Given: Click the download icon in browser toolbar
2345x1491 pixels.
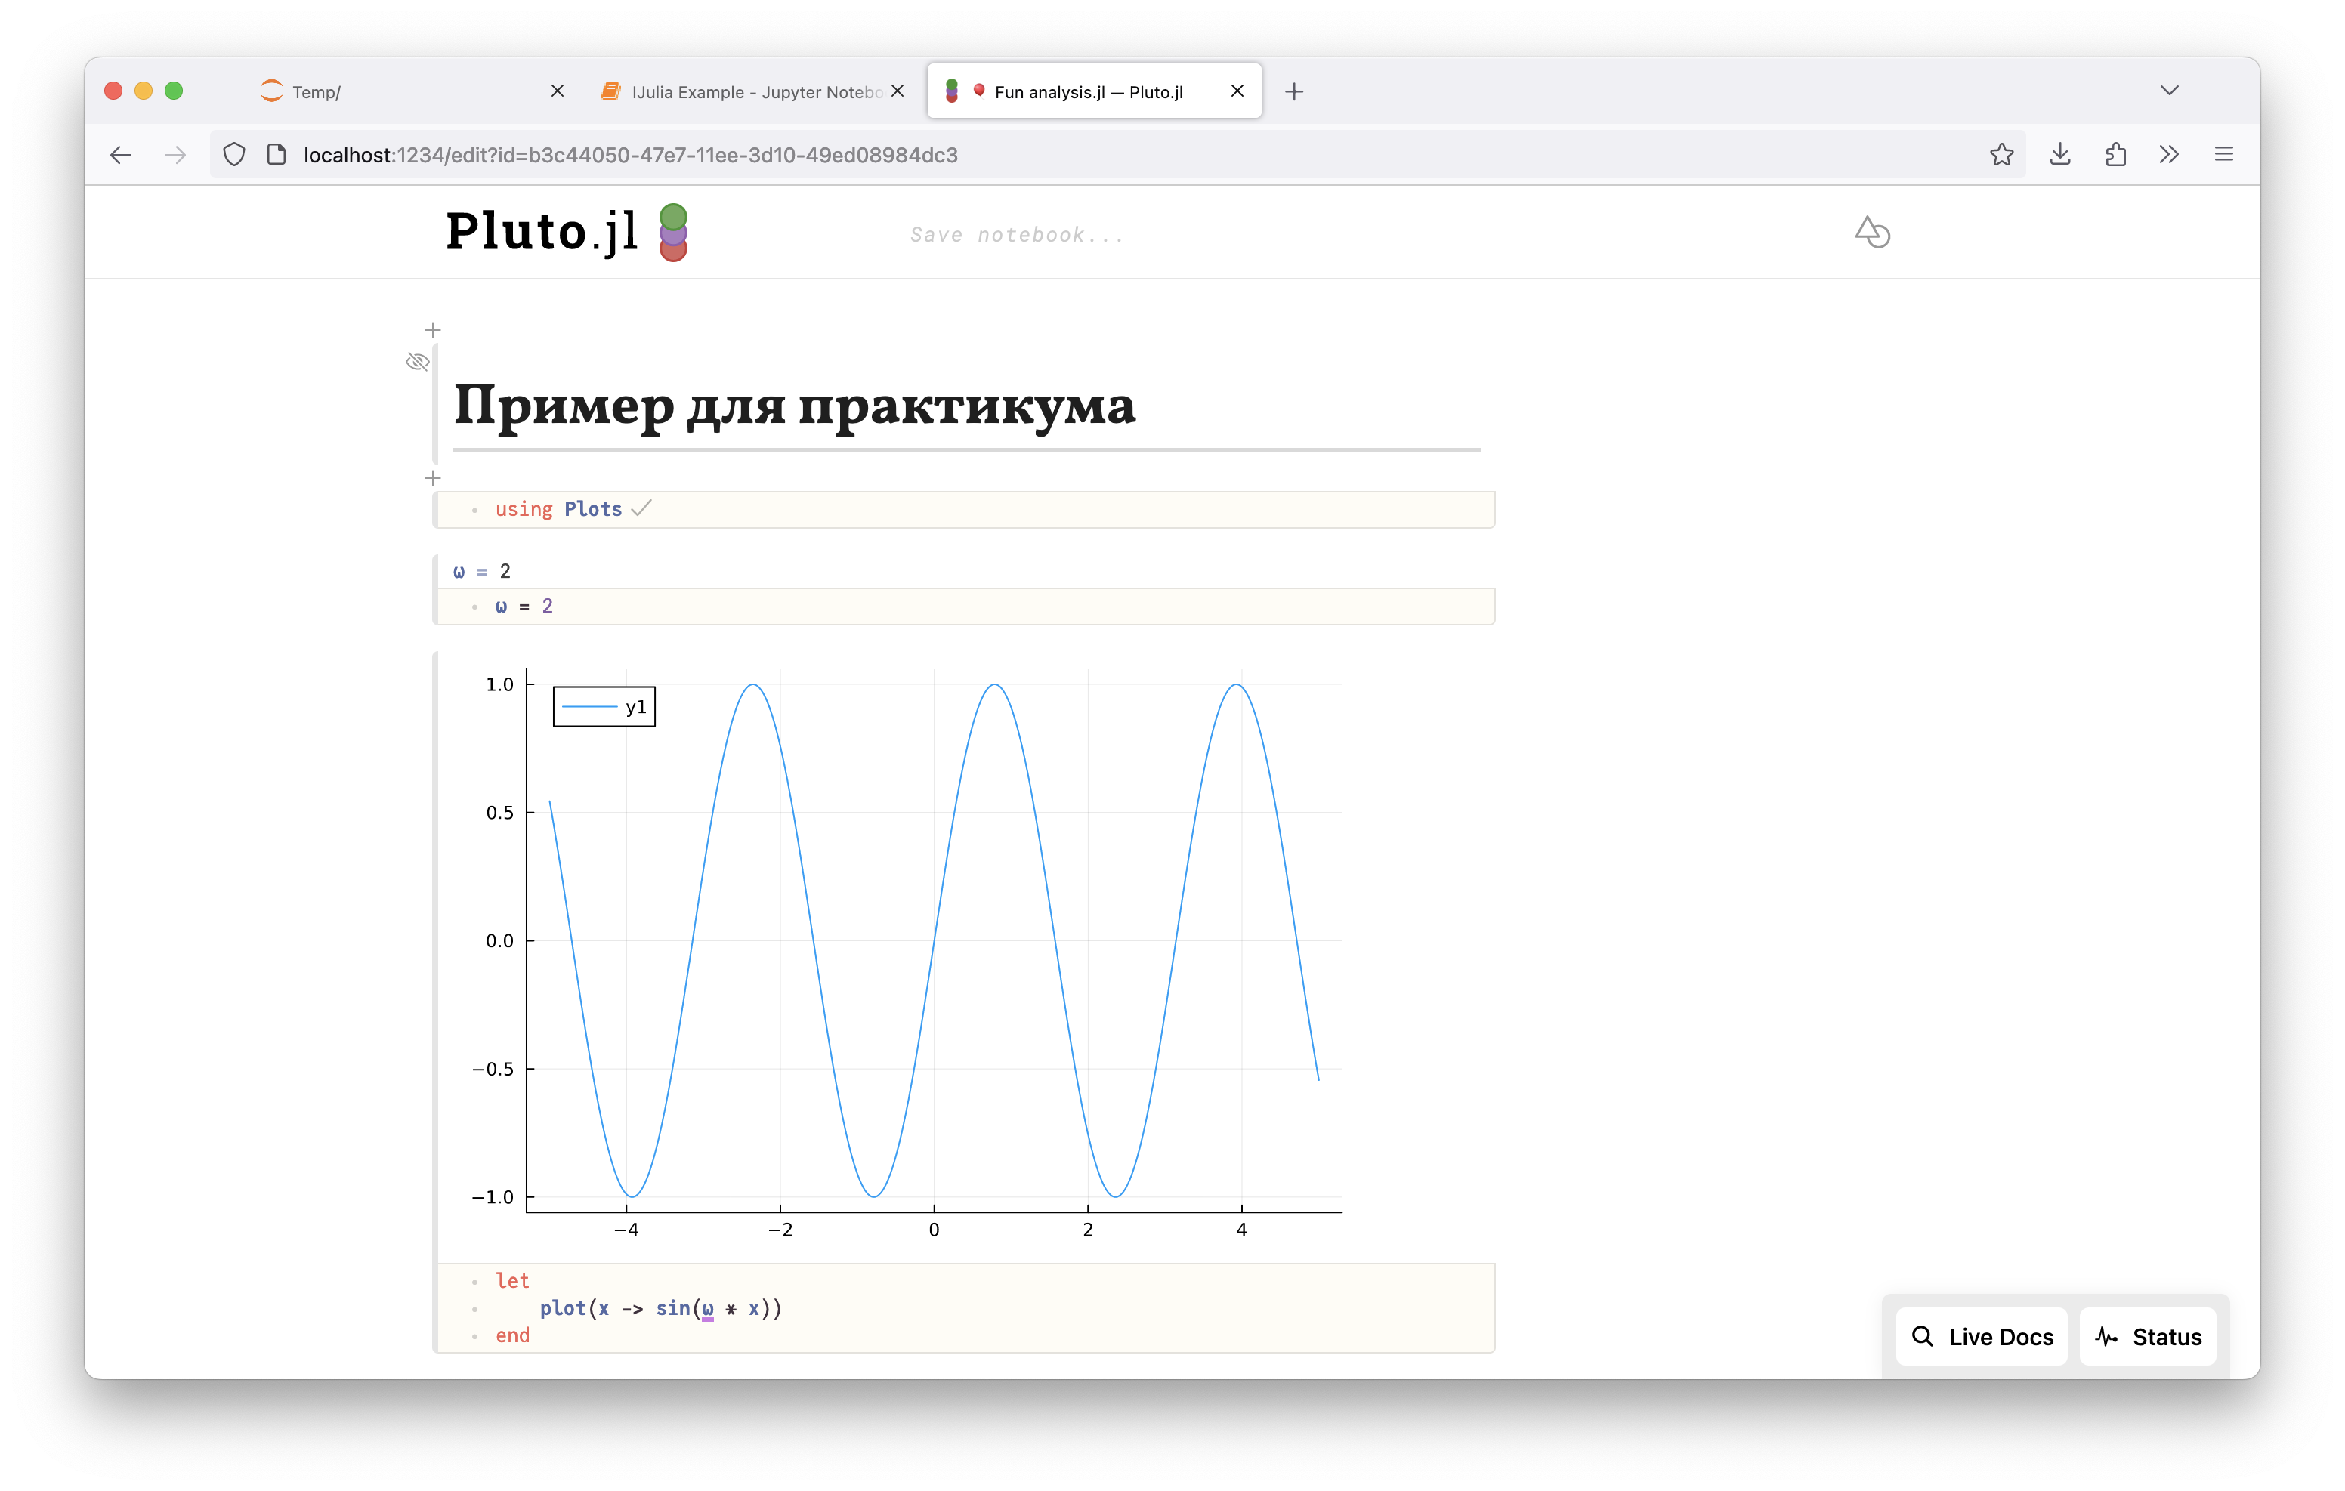Looking at the screenshot, I should tap(2059, 154).
